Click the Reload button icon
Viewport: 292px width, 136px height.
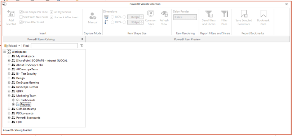coord(6,46)
